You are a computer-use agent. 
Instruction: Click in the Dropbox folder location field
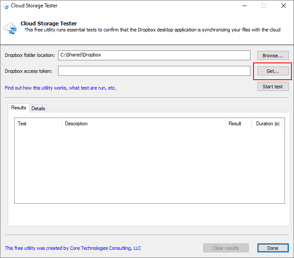154,55
